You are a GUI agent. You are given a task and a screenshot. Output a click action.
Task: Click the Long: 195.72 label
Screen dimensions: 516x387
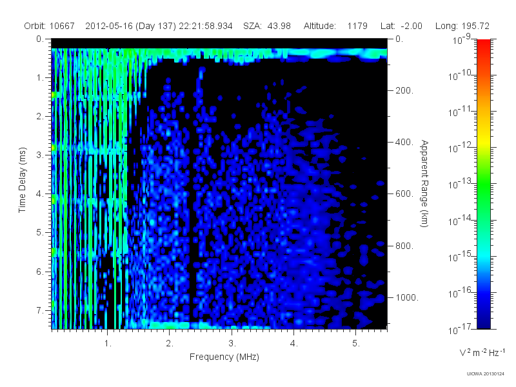pos(462,26)
